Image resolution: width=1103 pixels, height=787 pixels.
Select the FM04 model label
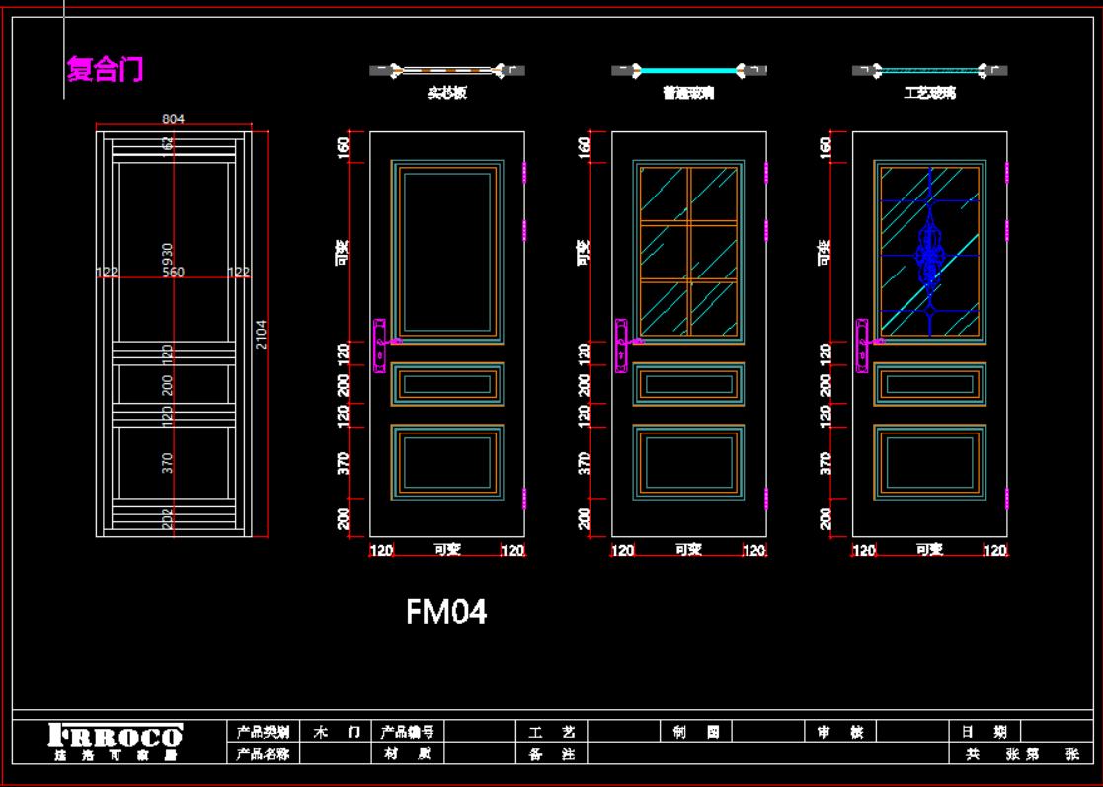(446, 612)
